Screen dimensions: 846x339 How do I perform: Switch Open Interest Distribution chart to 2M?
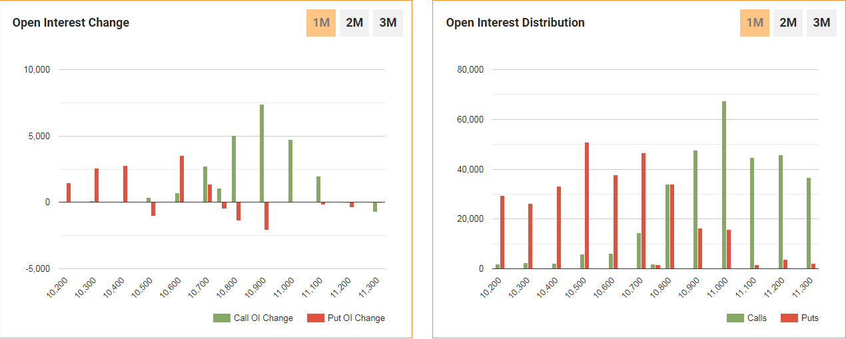[788, 23]
